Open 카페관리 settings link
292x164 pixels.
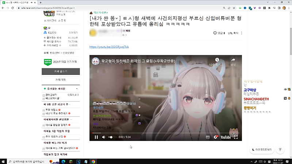pyautogui.click(x=50, y=20)
